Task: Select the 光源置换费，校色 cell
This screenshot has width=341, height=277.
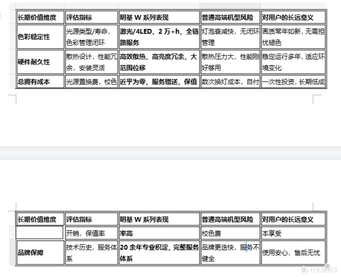Action: [x=91, y=82]
